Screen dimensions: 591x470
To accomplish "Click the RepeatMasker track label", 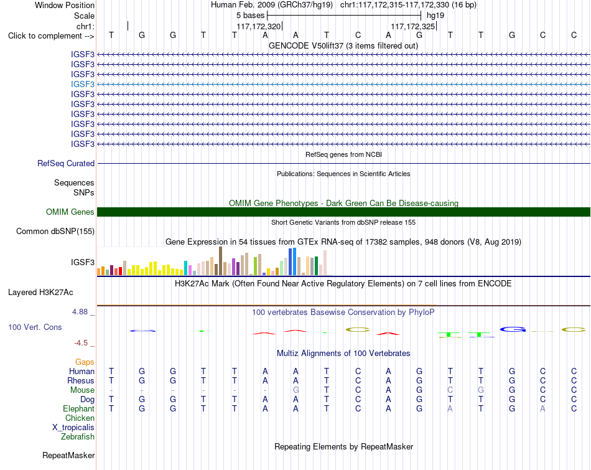I will point(68,455).
